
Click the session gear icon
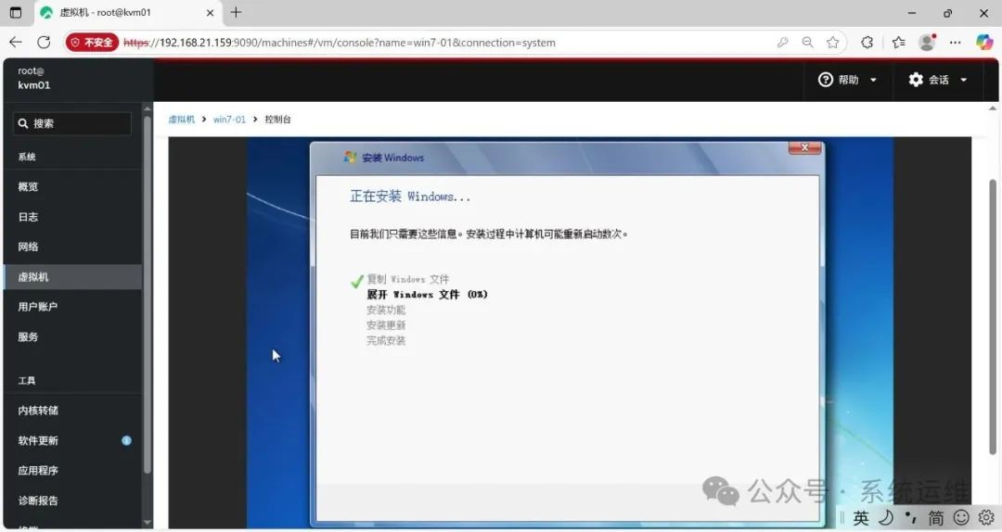(x=916, y=80)
